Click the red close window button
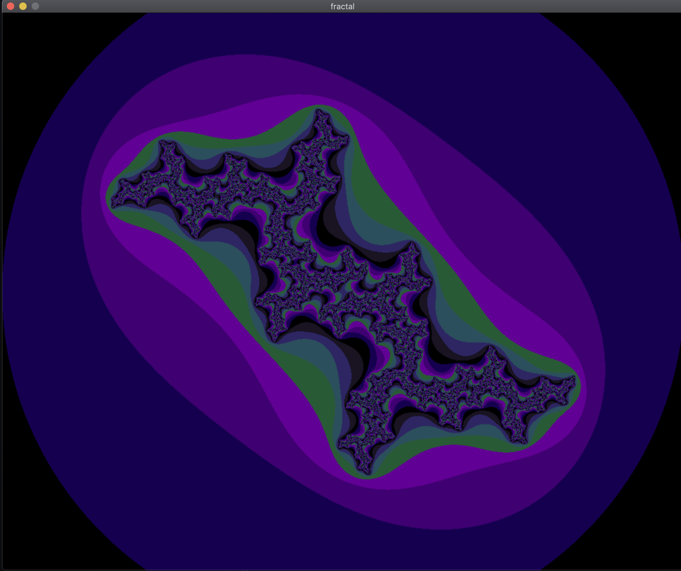 (x=10, y=6)
